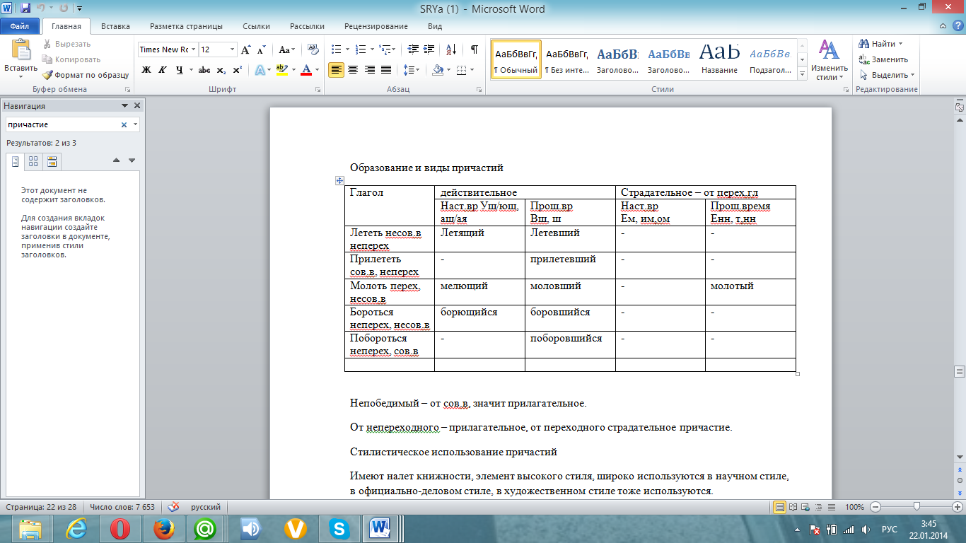
Task: Open font color dropdown arrow
Action: click(318, 70)
